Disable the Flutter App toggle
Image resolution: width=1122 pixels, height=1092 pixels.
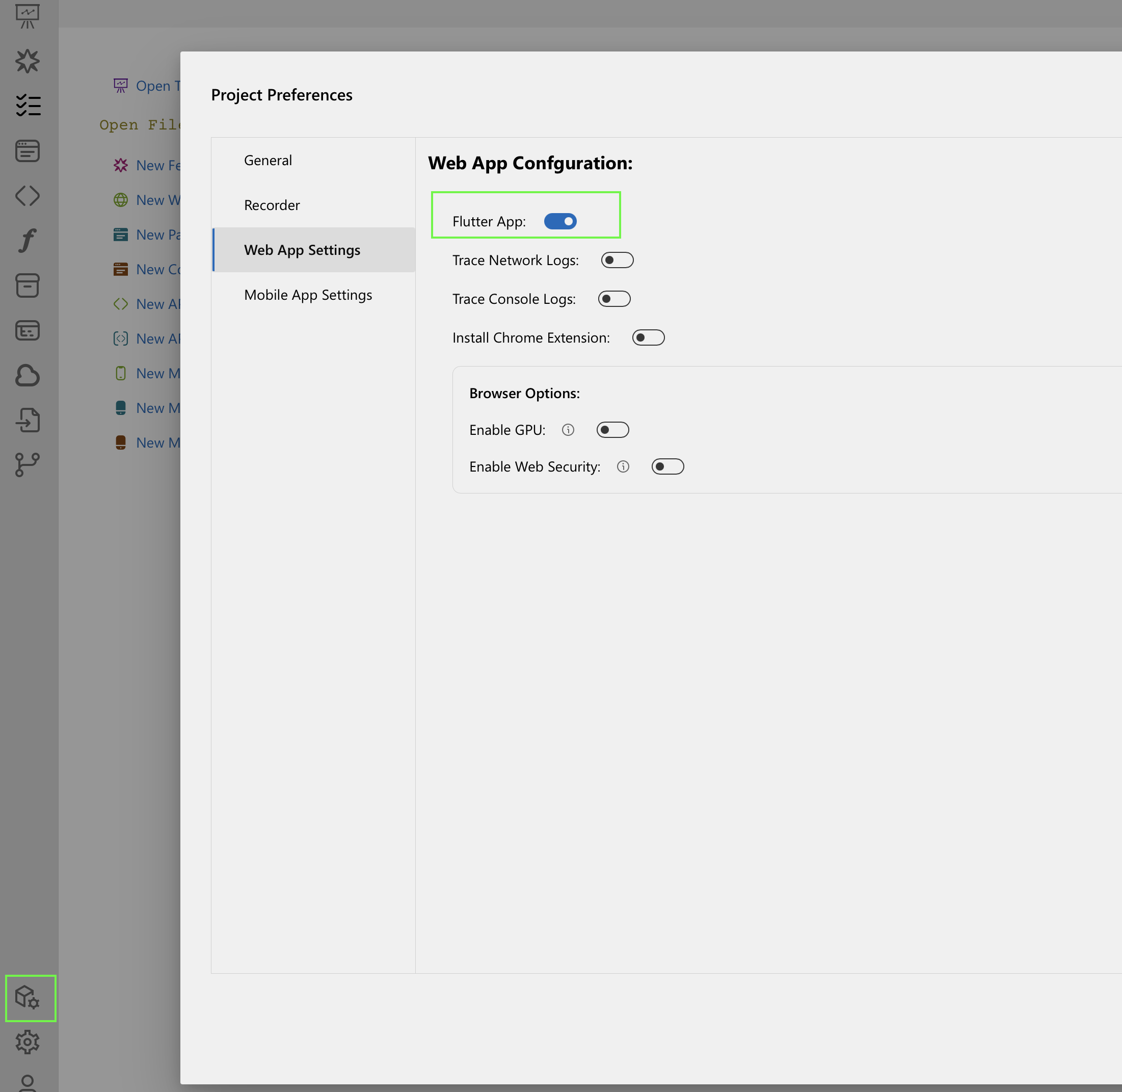tap(559, 221)
